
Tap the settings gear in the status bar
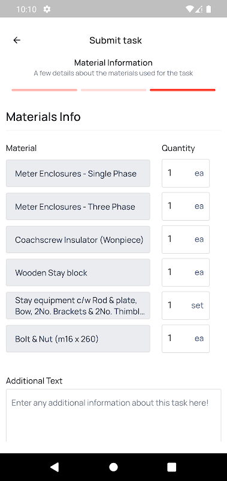(47, 9)
